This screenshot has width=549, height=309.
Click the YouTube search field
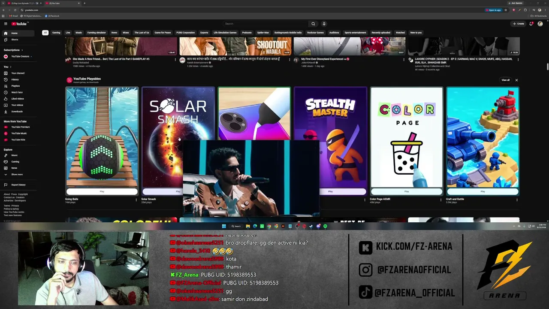pos(266,24)
